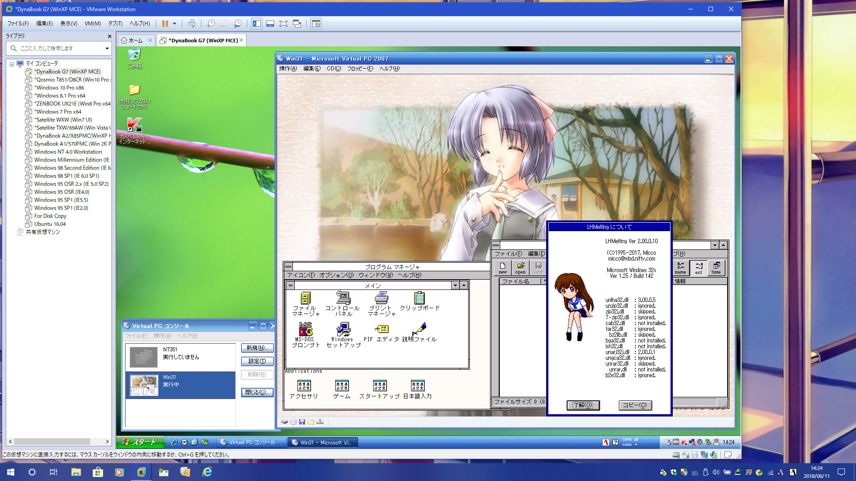The image size is (856, 481).
Task: Open the 使用していないショートカット folder
Action: (134, 96)
